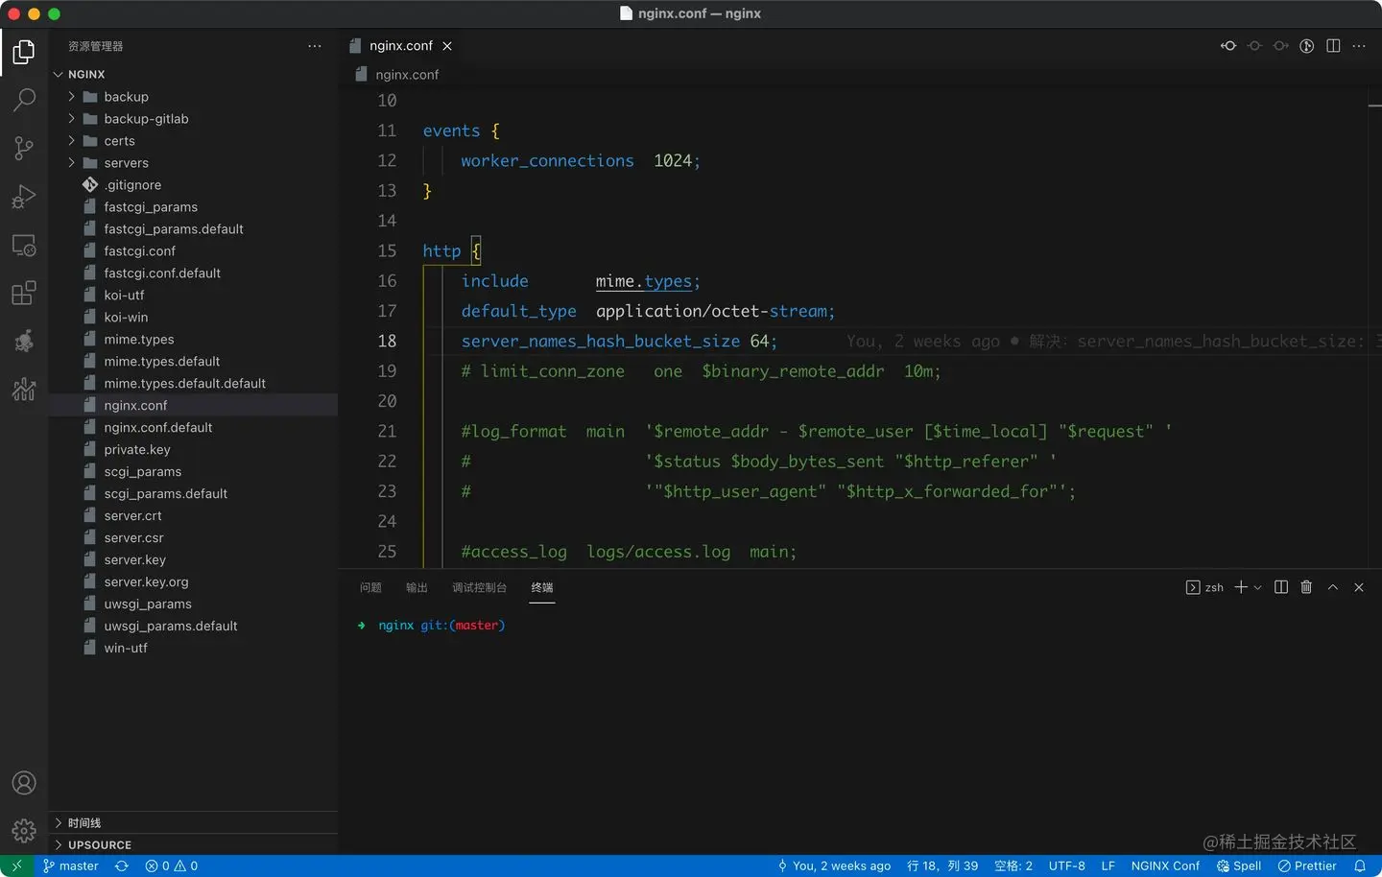Switch to the 问题 panel tab
The height and width of the screenshot is (877, 1382).
(370, 587)
